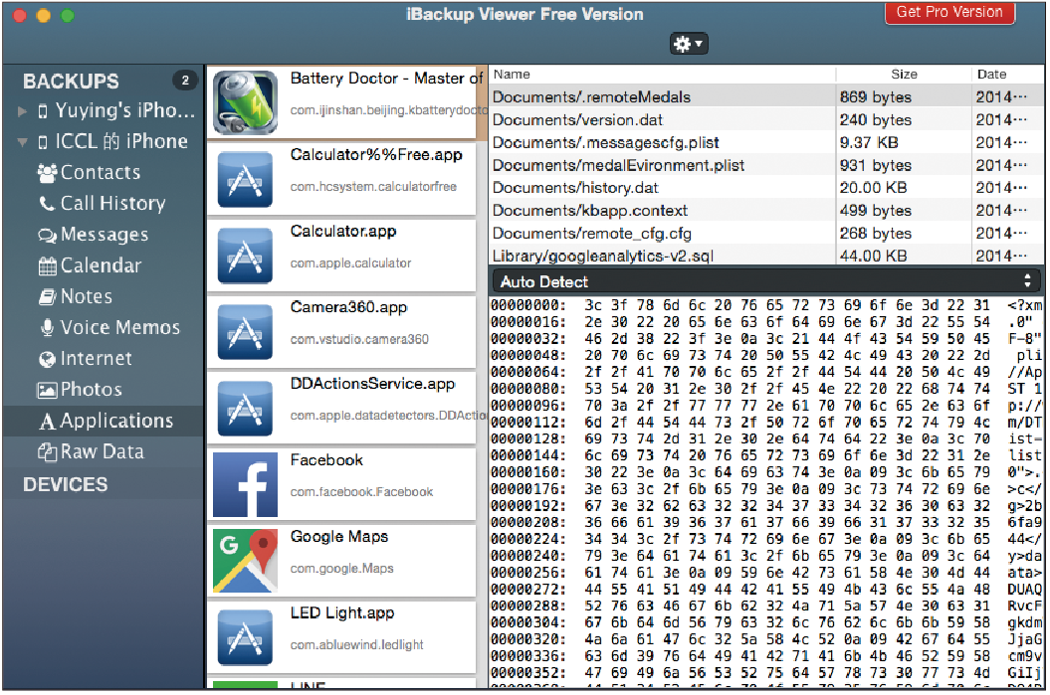Click the 9.37 KB size cell
This screenshot has width=1050, height=695.
pyautogui.click(x=869, y=142)
